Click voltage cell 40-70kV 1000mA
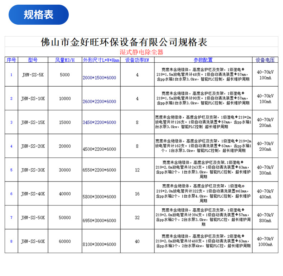283x276 pixels. point(265,242)
